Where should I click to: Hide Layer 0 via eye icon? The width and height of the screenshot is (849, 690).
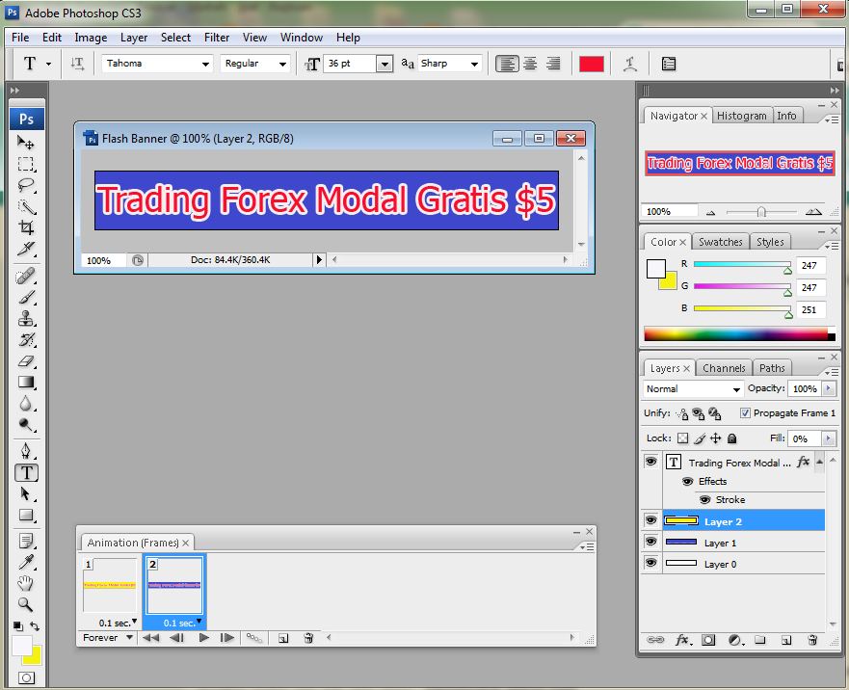pos(650,563)
